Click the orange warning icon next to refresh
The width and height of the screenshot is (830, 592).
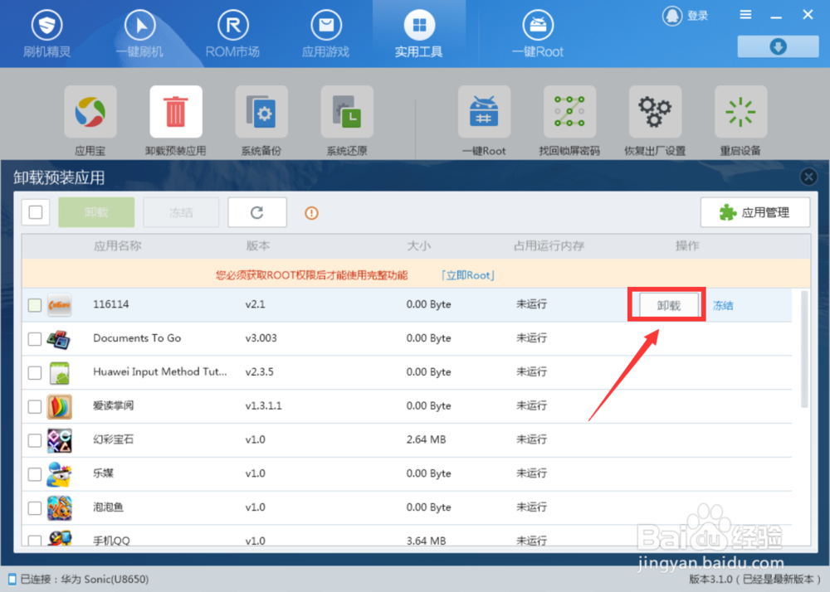click(x=310, y=213)
